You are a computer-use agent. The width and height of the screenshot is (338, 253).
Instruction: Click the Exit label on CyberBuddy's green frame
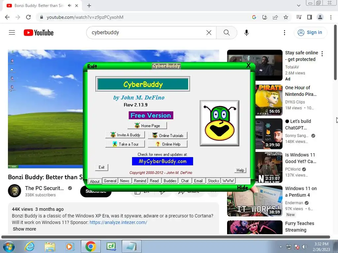tap(92, 66)
